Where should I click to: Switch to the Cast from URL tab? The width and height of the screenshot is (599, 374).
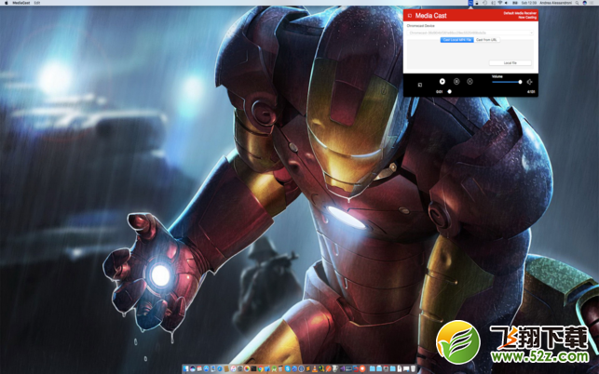(486, 40)
